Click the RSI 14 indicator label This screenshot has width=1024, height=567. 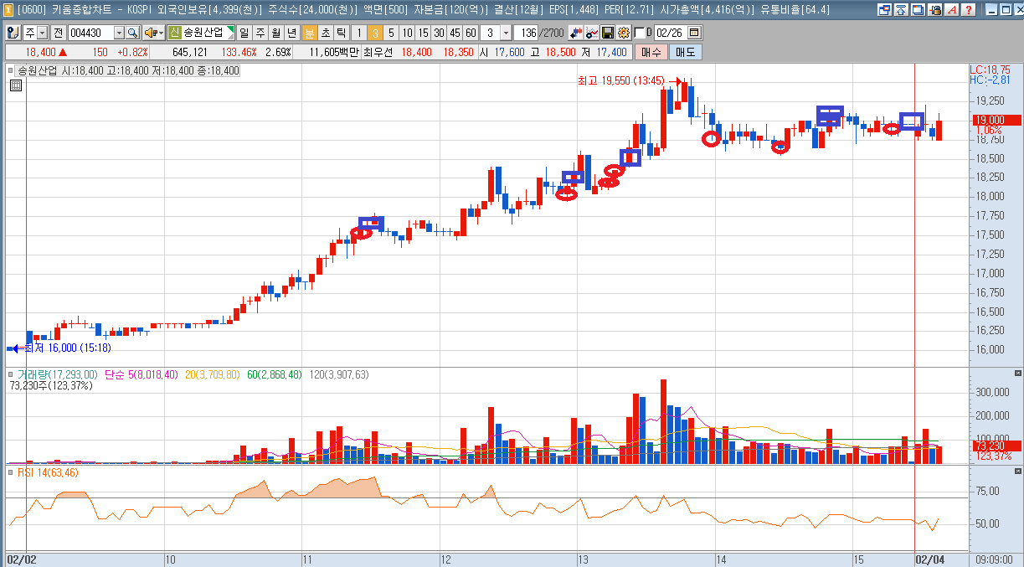click(48, 473)
